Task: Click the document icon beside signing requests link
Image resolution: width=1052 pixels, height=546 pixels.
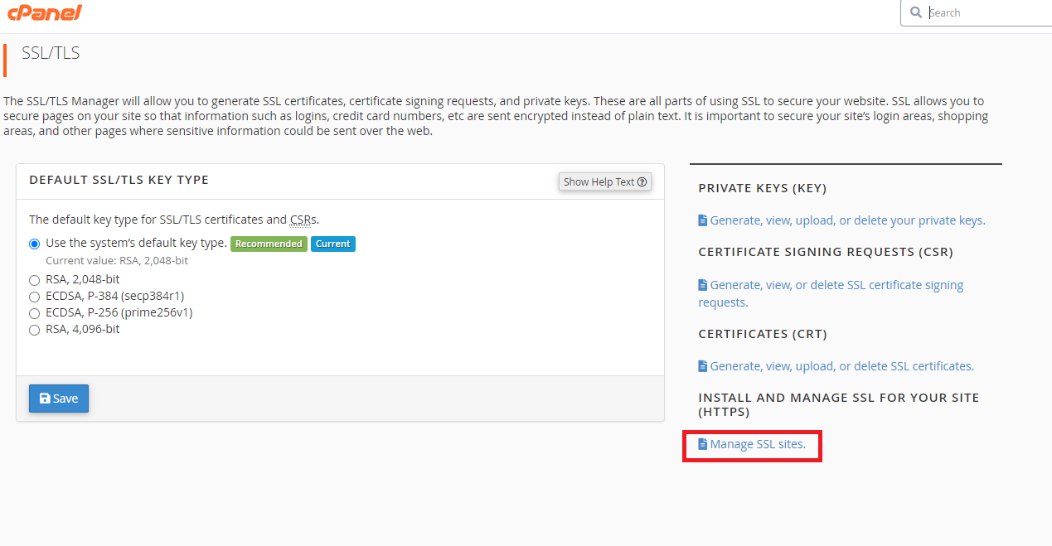Action: tap(703, 285)
